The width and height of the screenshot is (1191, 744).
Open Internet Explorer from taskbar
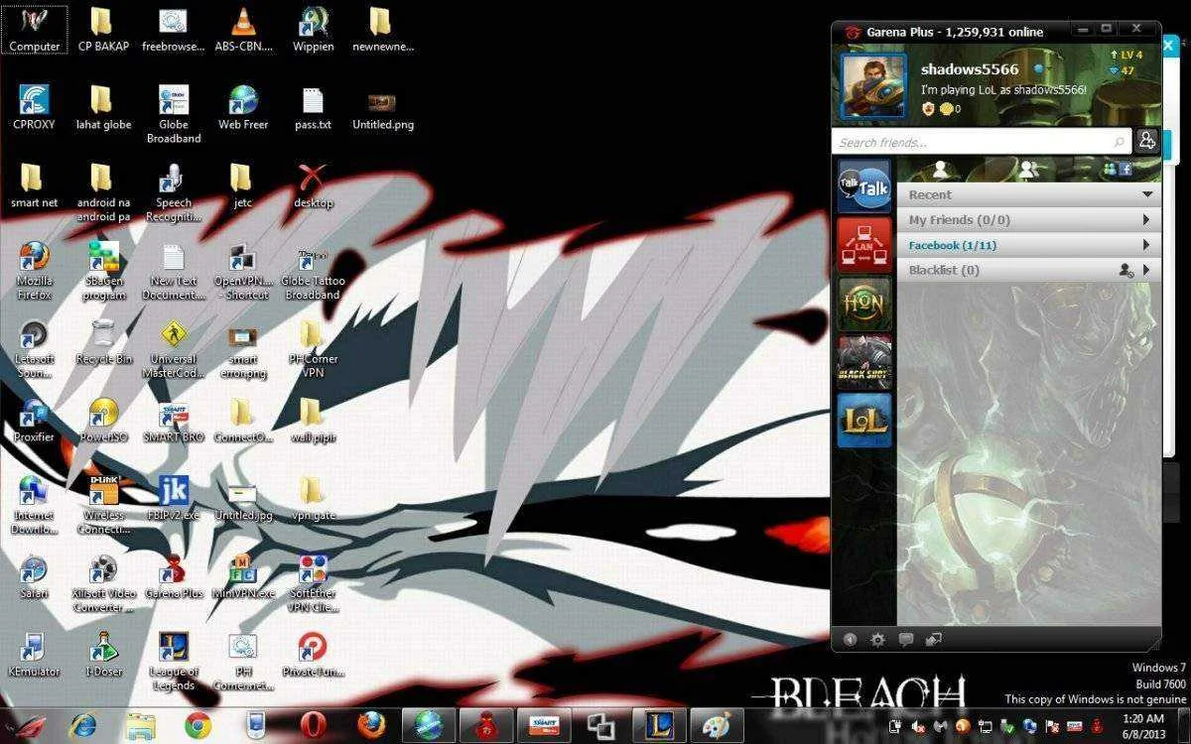[x=83, y=726]
